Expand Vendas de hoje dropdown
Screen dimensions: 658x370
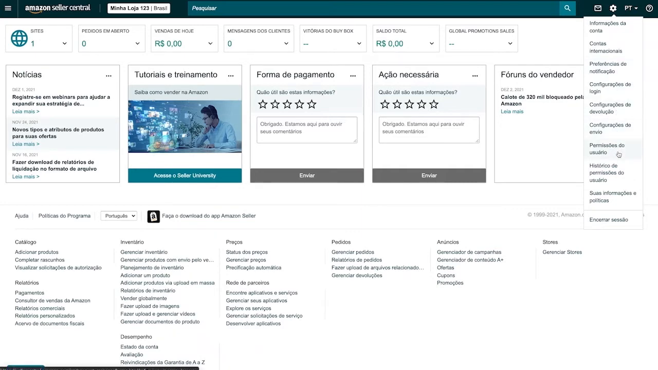[x=210, y=44]
